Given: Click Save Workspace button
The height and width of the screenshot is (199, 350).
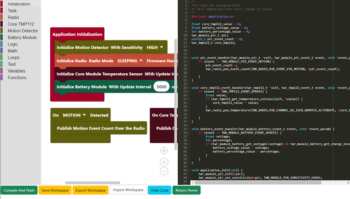Looking at the screenshot, I should click(55, 190).
